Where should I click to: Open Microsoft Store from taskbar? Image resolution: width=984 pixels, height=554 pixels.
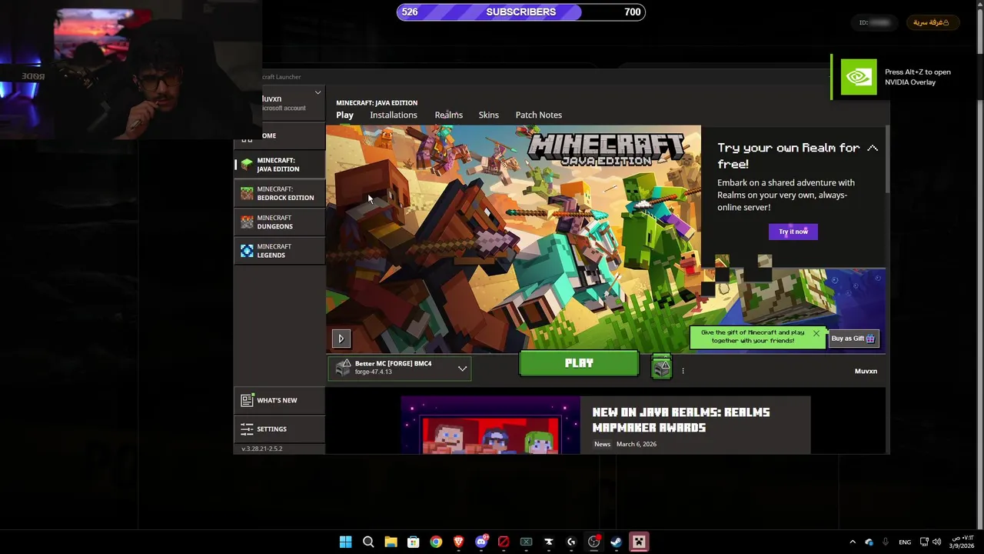[413, 542]
